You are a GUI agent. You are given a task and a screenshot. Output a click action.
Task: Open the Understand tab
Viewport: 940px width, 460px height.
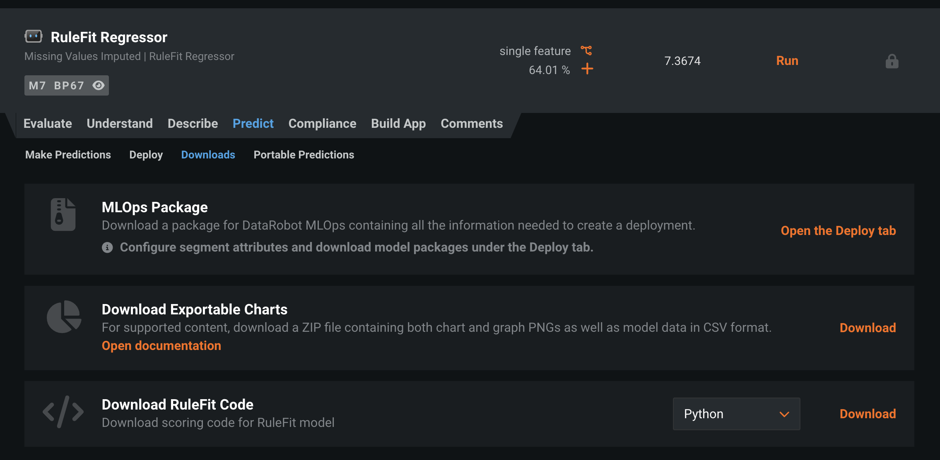[120, 123]
